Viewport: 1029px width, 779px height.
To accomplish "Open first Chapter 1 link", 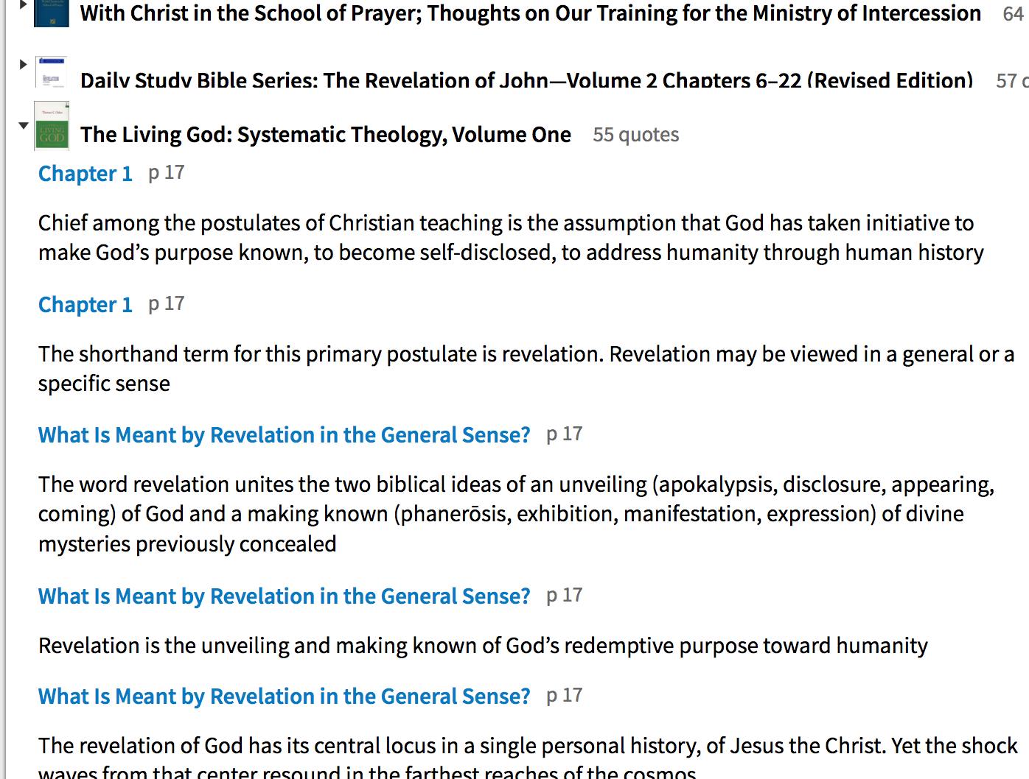I will point(86,174).
